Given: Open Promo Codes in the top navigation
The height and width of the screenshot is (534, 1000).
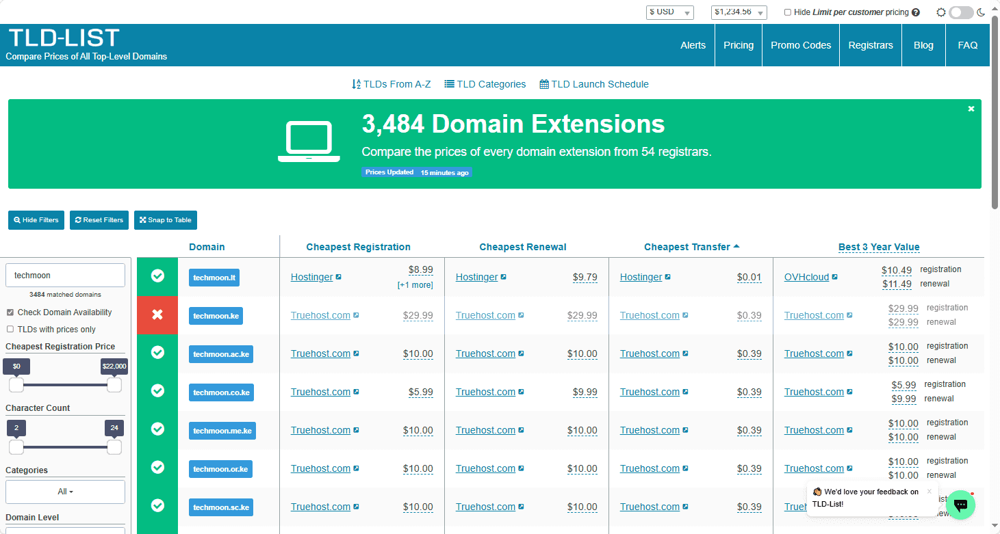Looking at the screenshot, I should tap(801, 45).
